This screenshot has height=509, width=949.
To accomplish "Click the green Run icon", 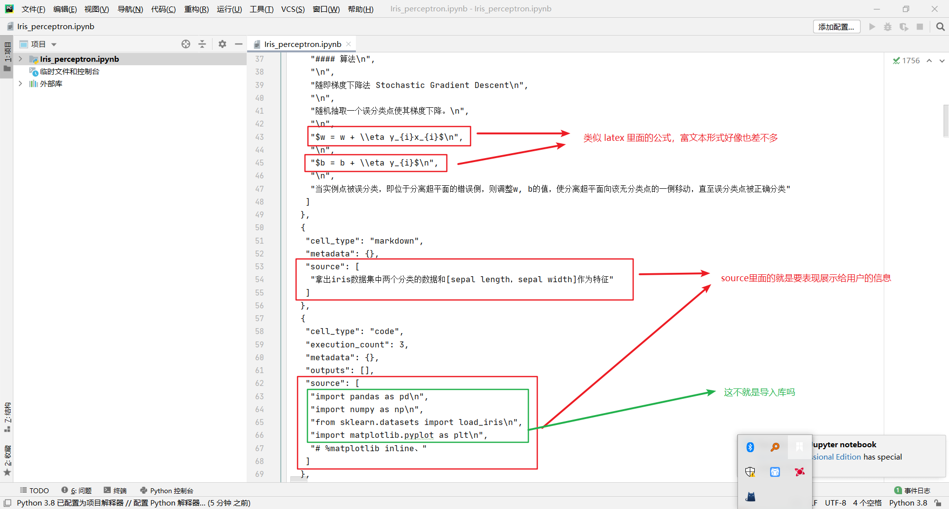I will click(x=872, y=27).
